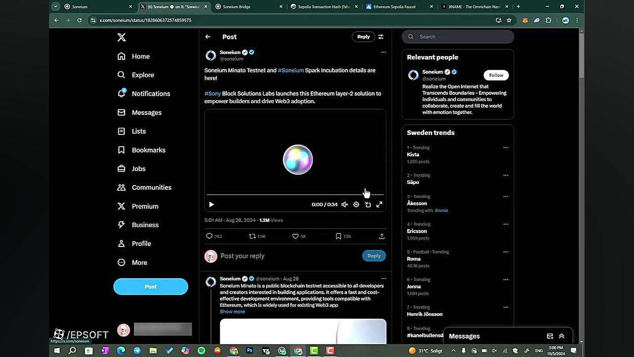Image resolution: width=634 pixels, height=357 pixels.
Task: Open the Jimmie trending-with link
Action: coord(441,211)
